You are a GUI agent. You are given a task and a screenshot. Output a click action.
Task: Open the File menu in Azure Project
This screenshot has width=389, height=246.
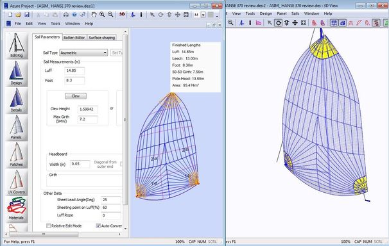point(17,24)
